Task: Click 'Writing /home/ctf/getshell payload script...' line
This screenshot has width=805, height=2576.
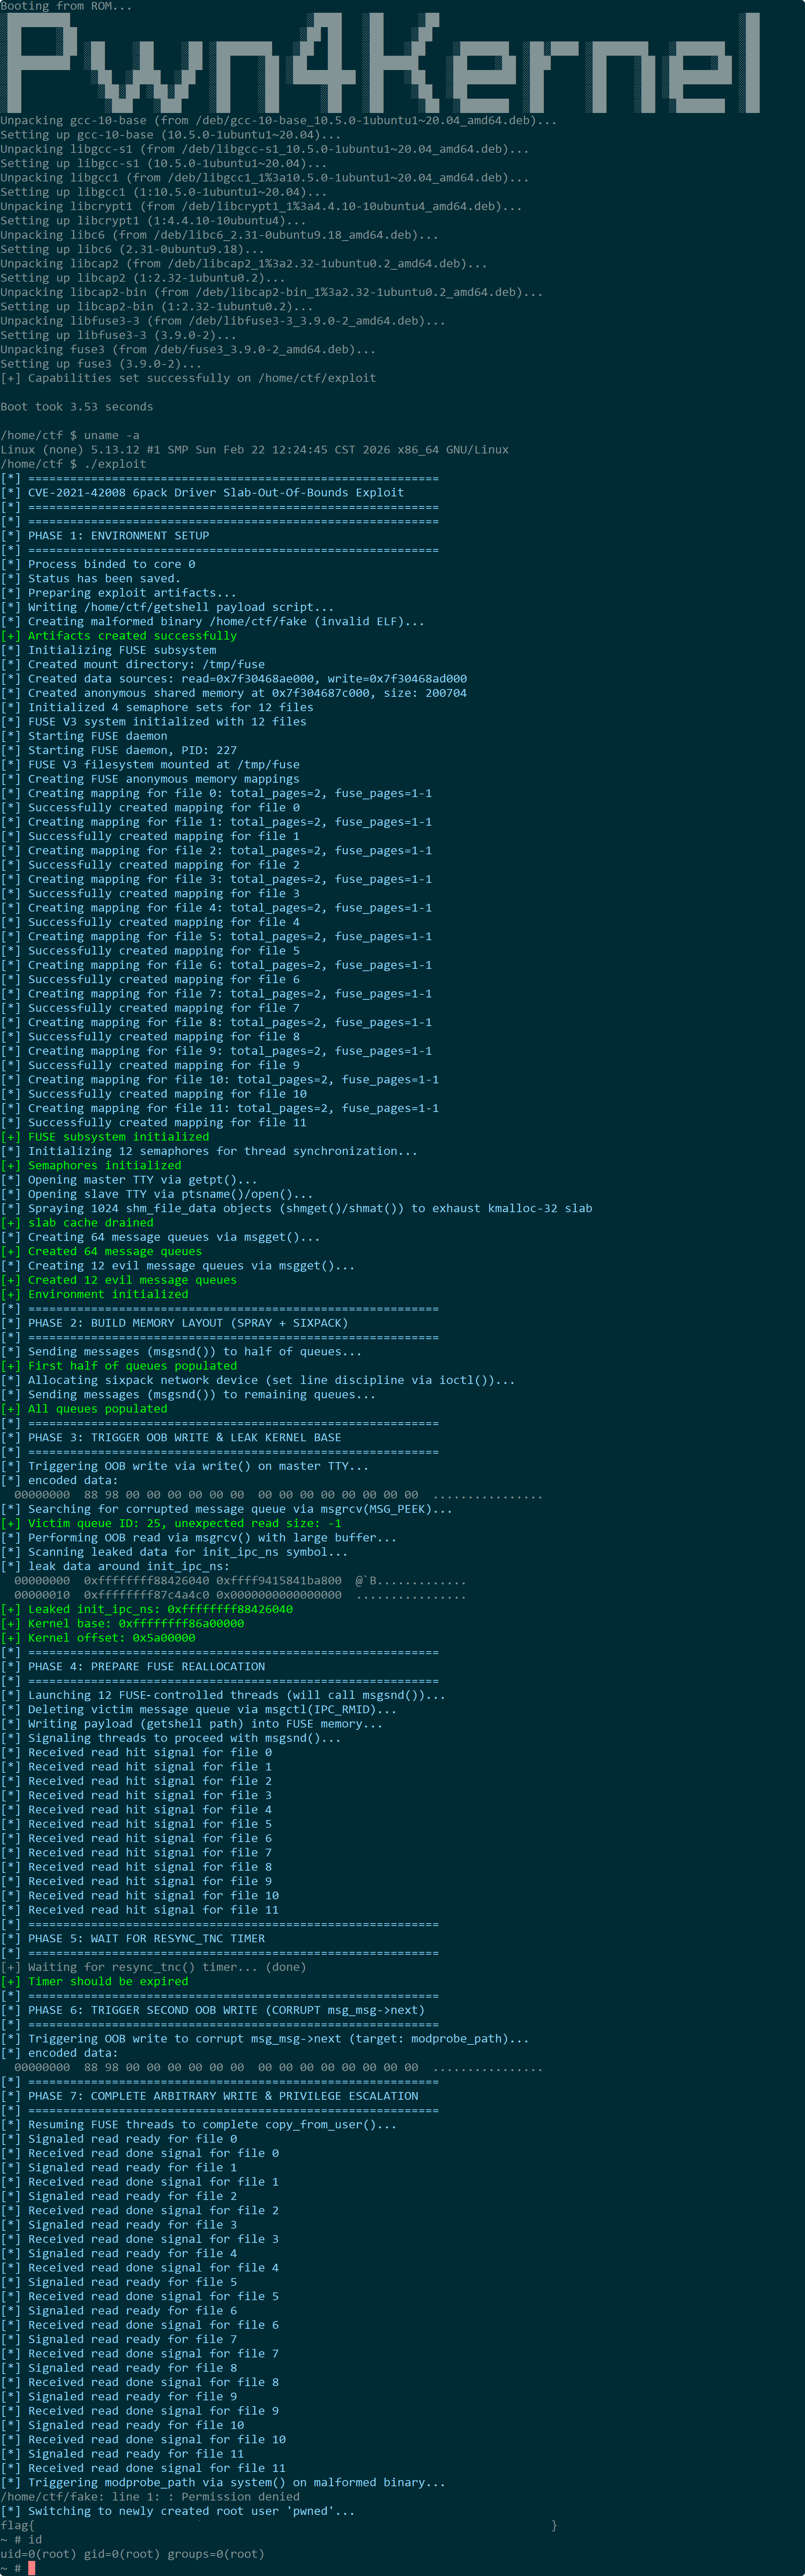Action: [x=167, y=607]
